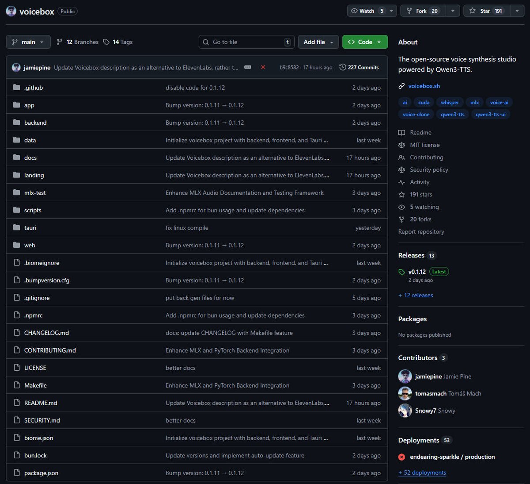
Task: Click the people icon beside Contributing
Action: point(401,157)
